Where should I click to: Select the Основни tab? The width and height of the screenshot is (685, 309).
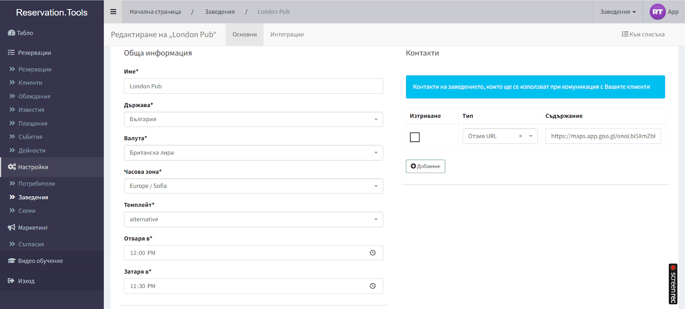[x=244, y=35]
